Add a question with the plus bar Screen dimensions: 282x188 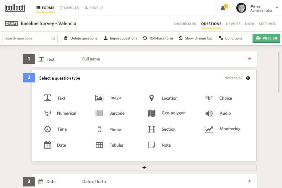(144, 168)
